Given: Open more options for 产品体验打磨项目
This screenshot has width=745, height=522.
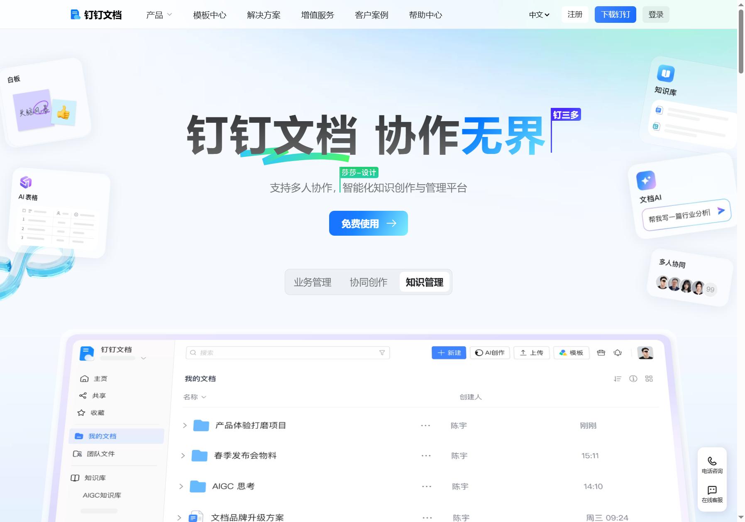Looking at the screenshot, I should click(425, 426).
